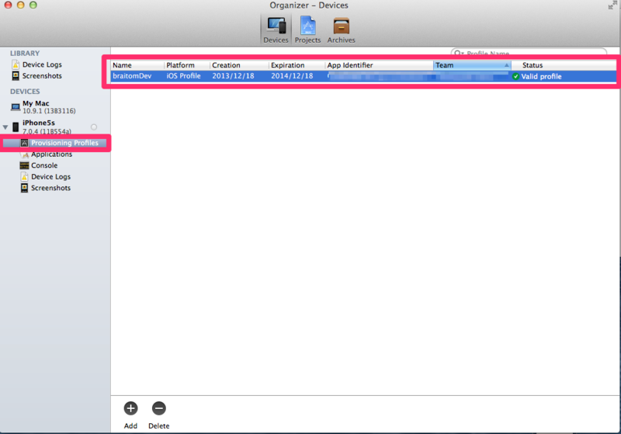
Task: Select Device Logs under Library
Action: [x=42, y=64]
